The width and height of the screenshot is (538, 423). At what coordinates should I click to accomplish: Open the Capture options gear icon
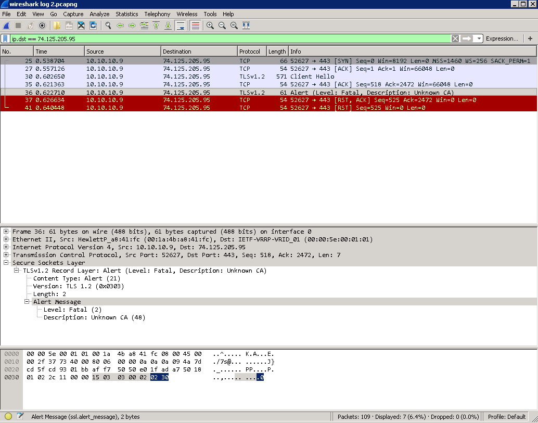click(x=42, y=25)
